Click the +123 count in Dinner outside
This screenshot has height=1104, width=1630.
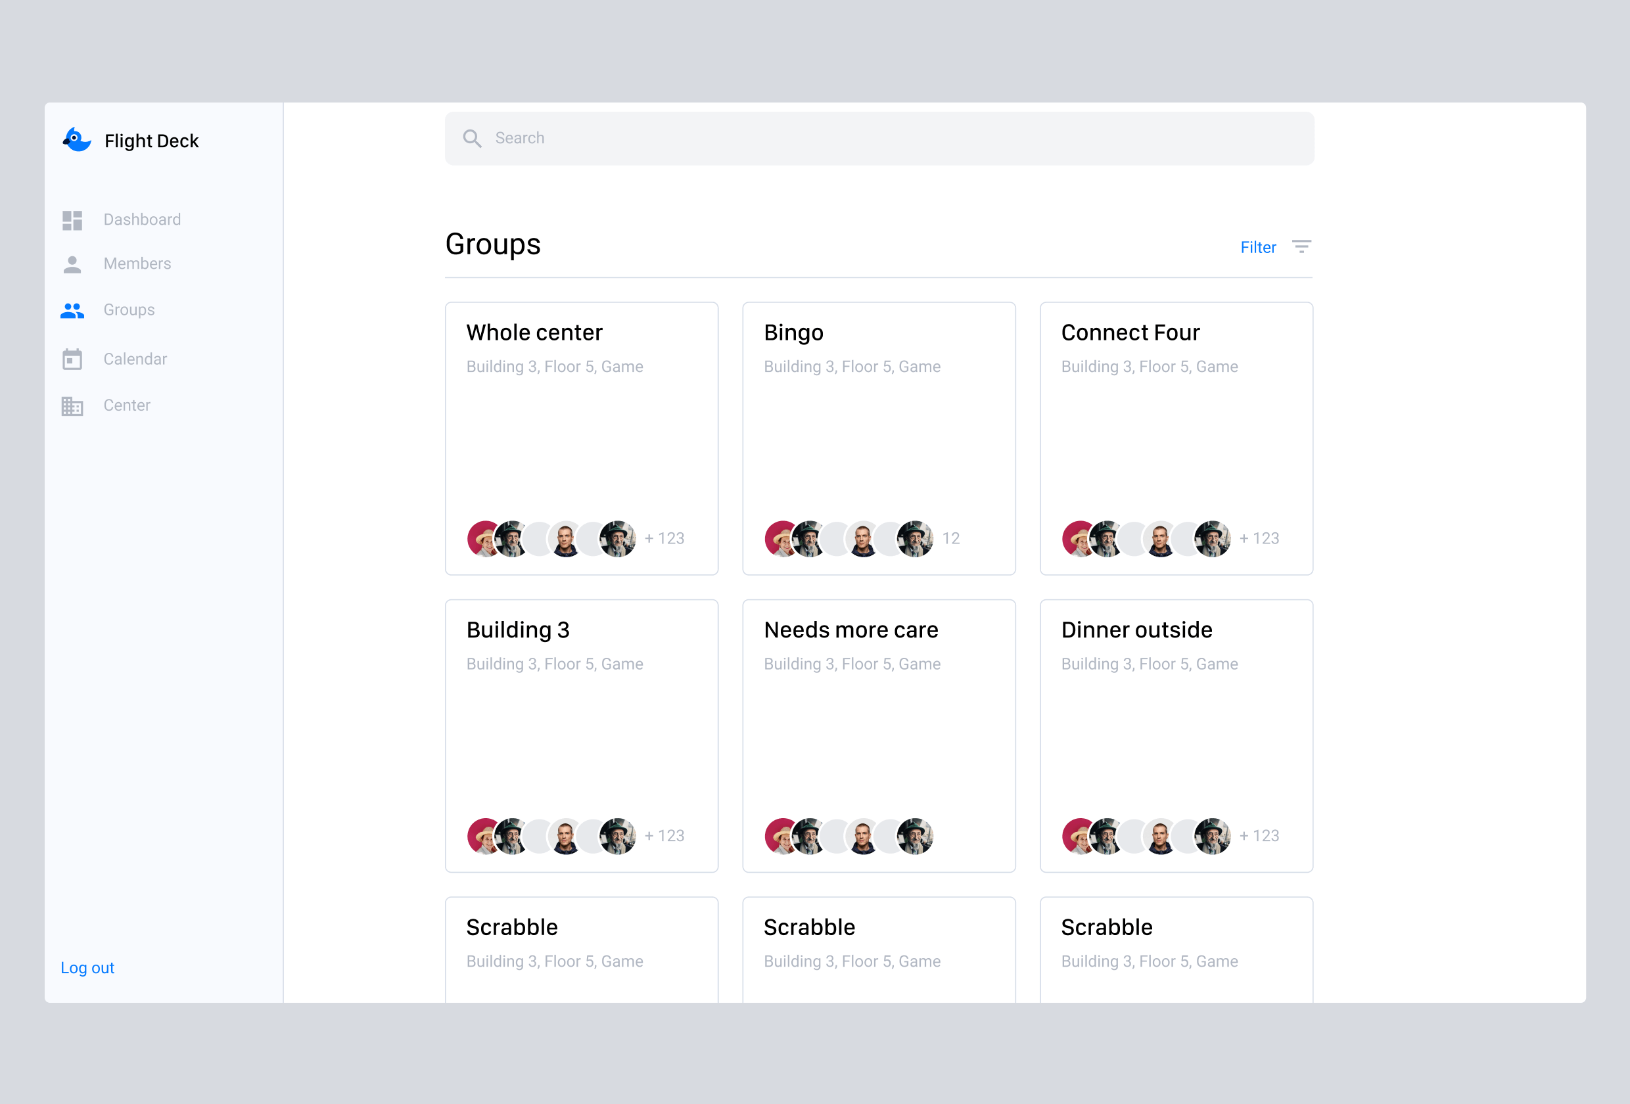[1259, 836]
